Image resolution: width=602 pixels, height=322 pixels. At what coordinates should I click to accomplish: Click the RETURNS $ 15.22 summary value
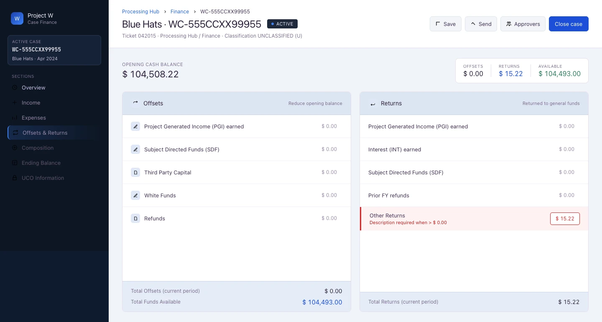coord(511,74)
